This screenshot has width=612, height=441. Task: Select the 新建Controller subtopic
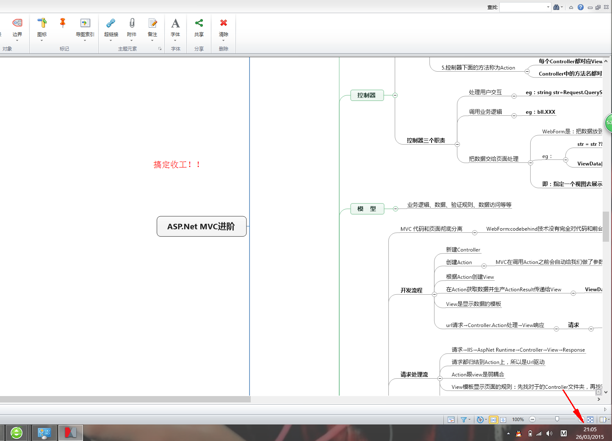tap(463, 250)
